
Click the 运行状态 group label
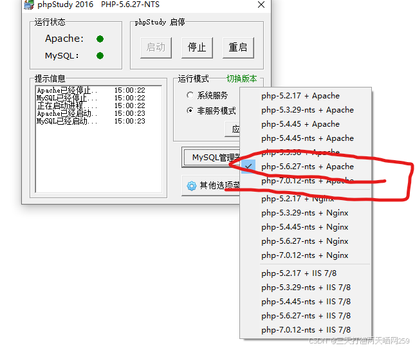pos(50,22)
